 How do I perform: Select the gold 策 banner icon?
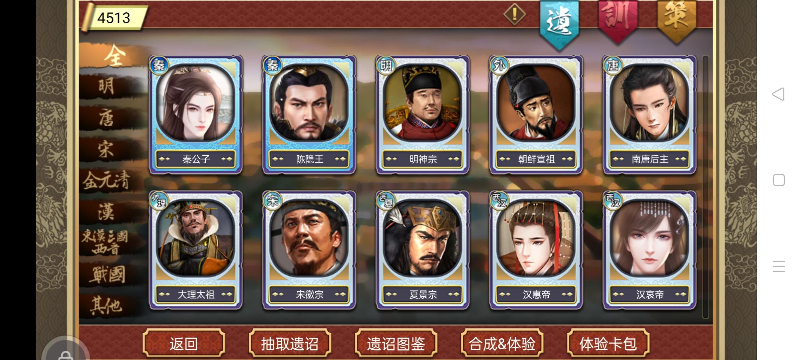[677, 21]
